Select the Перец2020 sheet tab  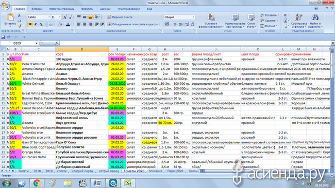coord(175,171)
